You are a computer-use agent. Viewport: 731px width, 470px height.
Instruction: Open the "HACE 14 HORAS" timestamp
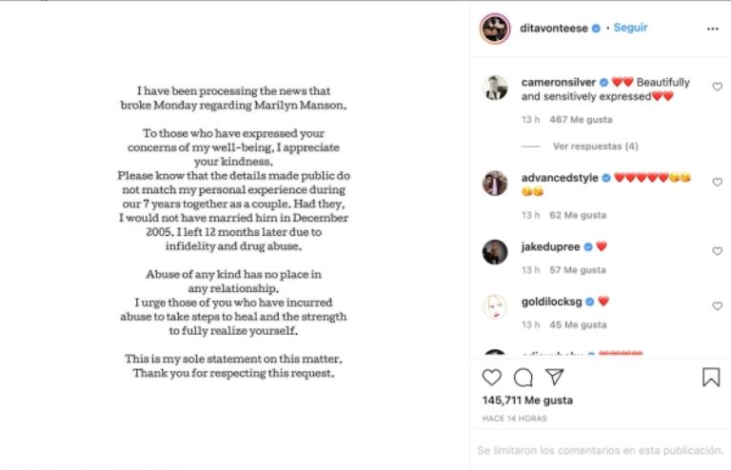coord(513,419)
